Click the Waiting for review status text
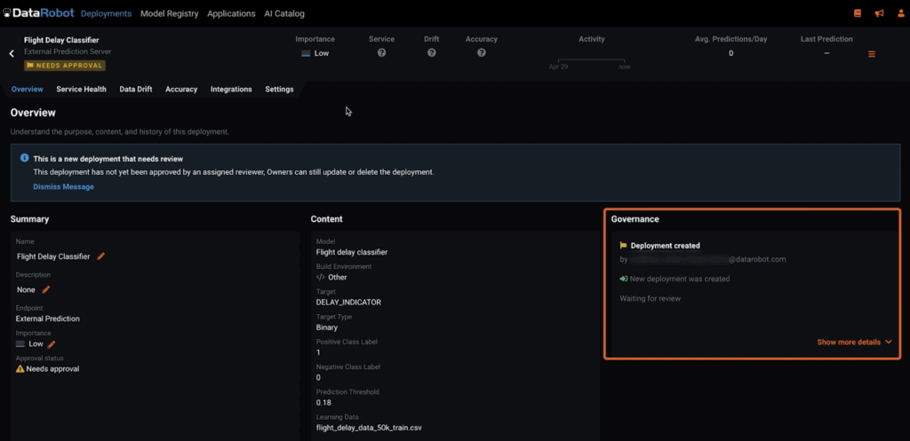Screen dimensions: 910x441 coord(650,298)
